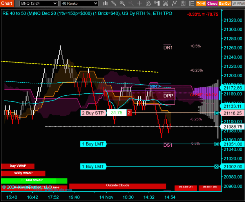The height and width of the screenshot is (202, 245).
Task: Toggle the BarCol button
Action: [x=225, y=4]
